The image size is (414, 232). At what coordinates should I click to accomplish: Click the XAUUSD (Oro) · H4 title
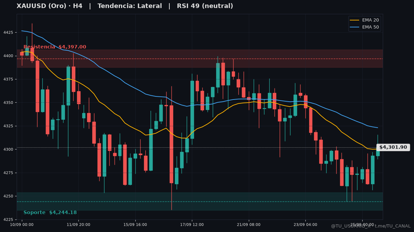click(49, 6)
